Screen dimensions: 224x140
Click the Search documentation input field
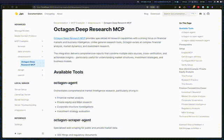pos(178,14)
